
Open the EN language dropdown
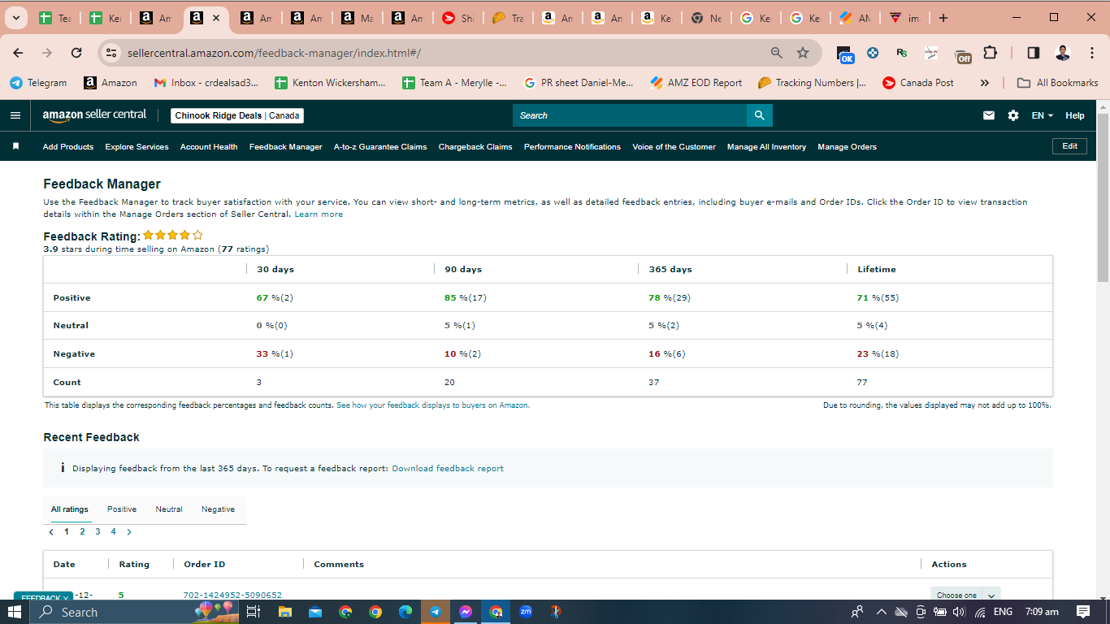pyautogui.click(x=1043, y=115)
